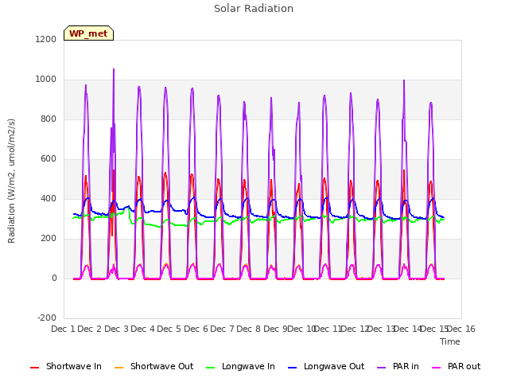The width and height of the screenshot is (509, 382).
Task: Click the 400 y-axis tick label
Action: pyautogui.click(x=49, y=198)
